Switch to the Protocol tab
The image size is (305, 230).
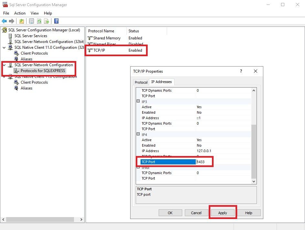click(x=141, y=82)
